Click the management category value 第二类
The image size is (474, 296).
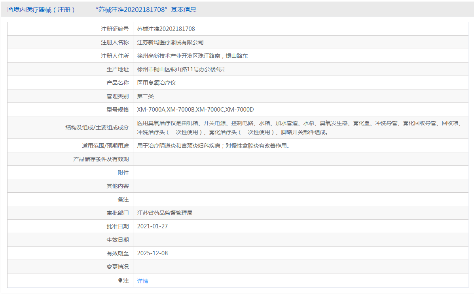coord(145,96)
